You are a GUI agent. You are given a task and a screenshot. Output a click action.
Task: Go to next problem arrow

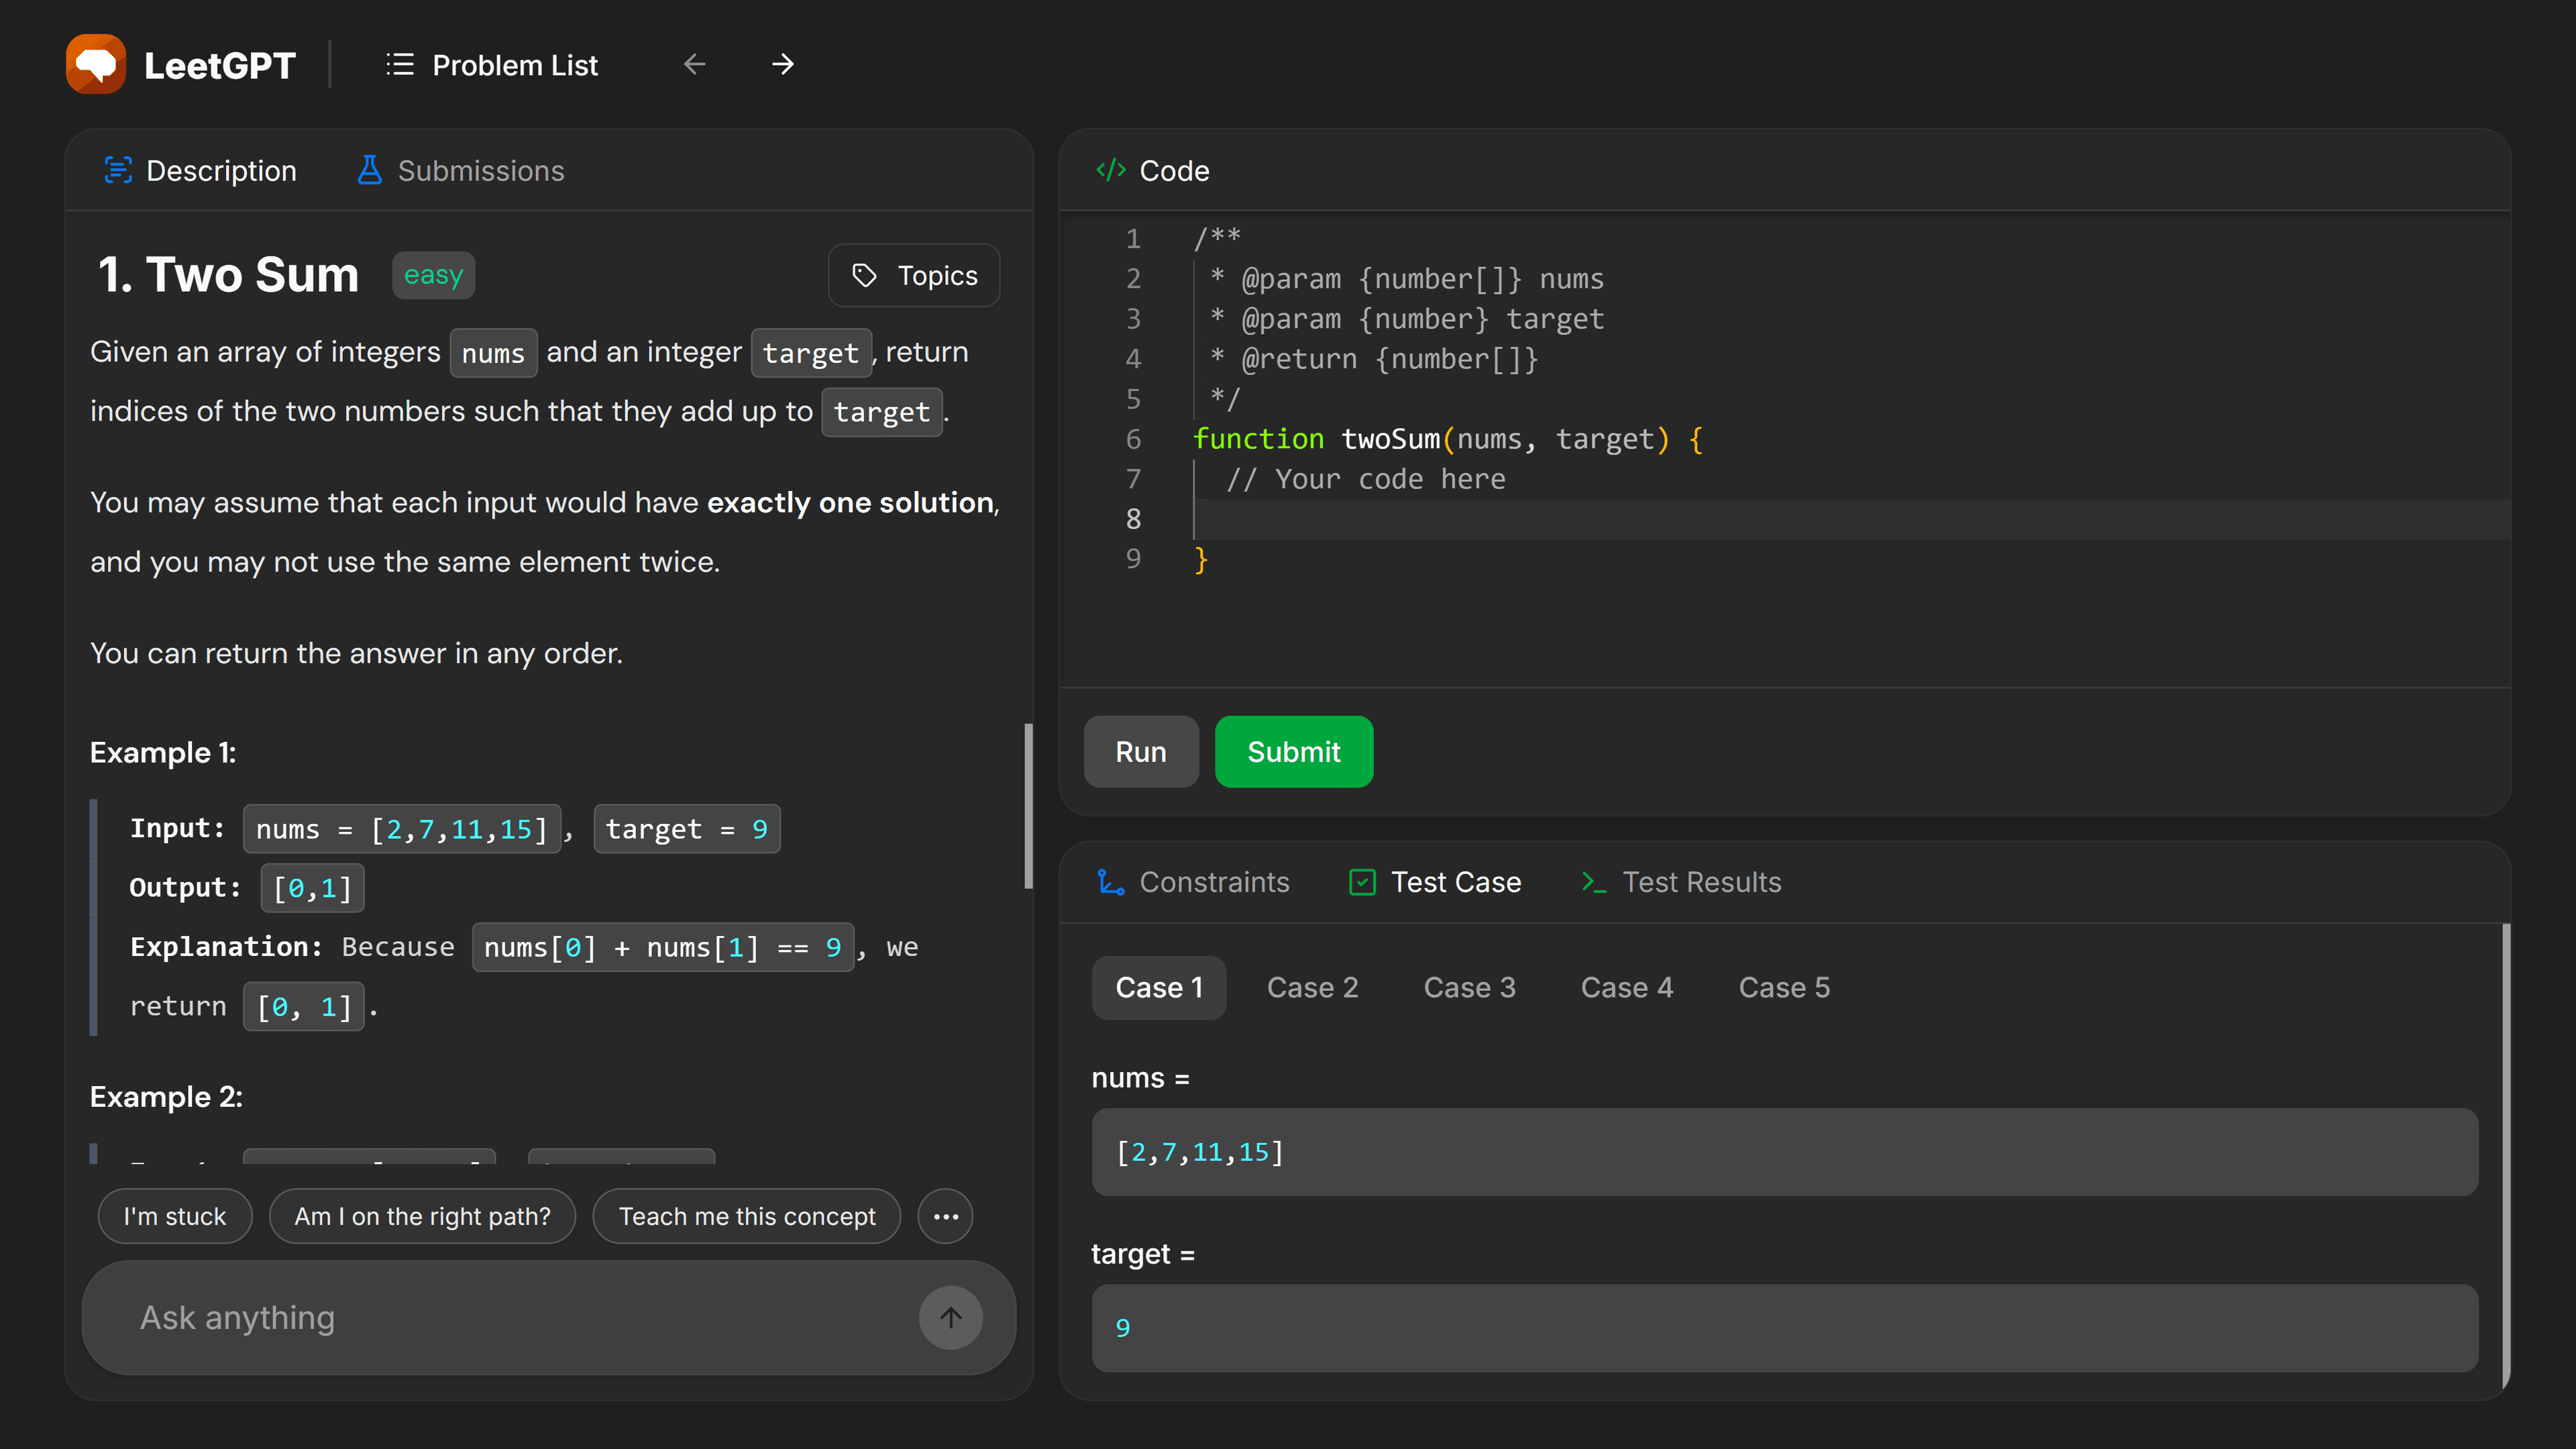(783, 65)
